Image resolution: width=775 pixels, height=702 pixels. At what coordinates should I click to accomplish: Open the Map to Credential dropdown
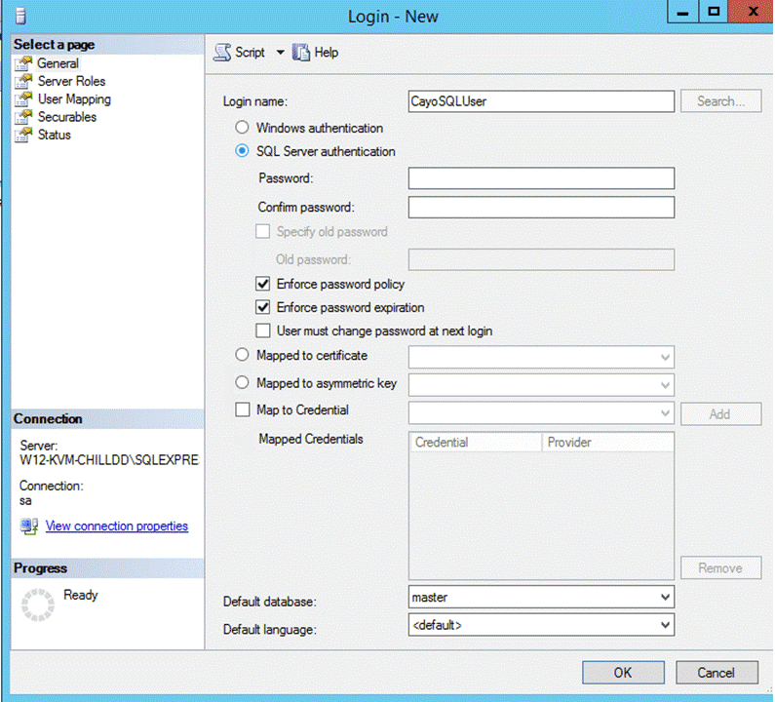[x=665, y=412]
